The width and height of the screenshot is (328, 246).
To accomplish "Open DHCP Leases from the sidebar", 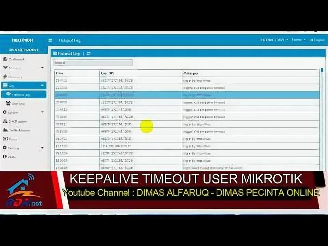I will tap(24, 121).
